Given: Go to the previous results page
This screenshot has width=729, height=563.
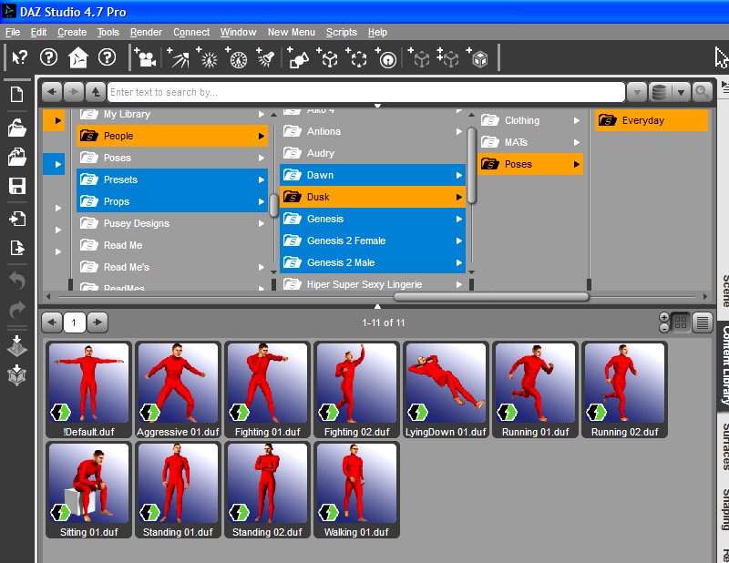Looking at the screenshot, I should pyautogui.click(x=52, y=322).
